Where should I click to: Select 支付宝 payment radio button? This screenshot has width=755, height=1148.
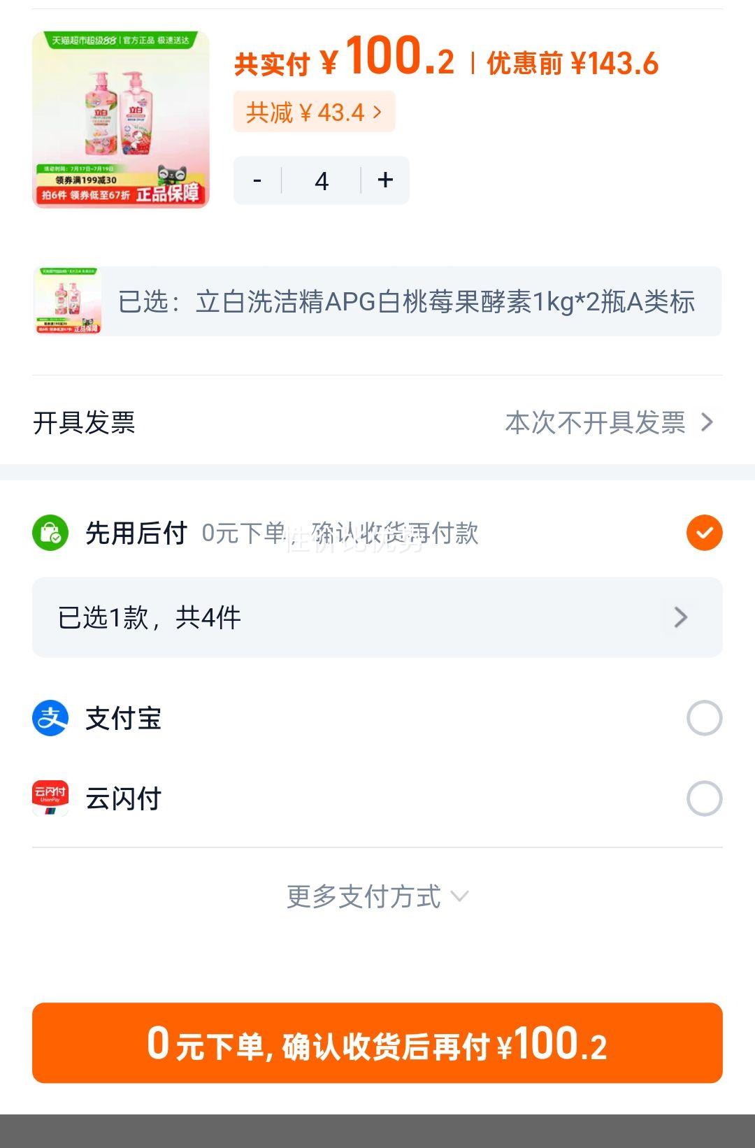[x=704, y=718]
